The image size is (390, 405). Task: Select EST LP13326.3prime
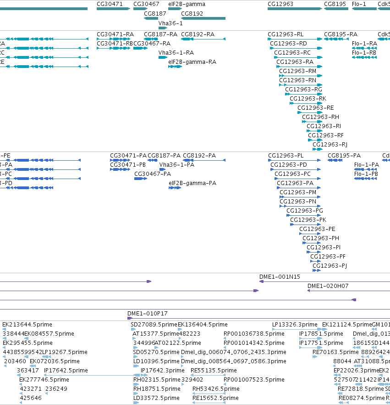tap(295, 325)
